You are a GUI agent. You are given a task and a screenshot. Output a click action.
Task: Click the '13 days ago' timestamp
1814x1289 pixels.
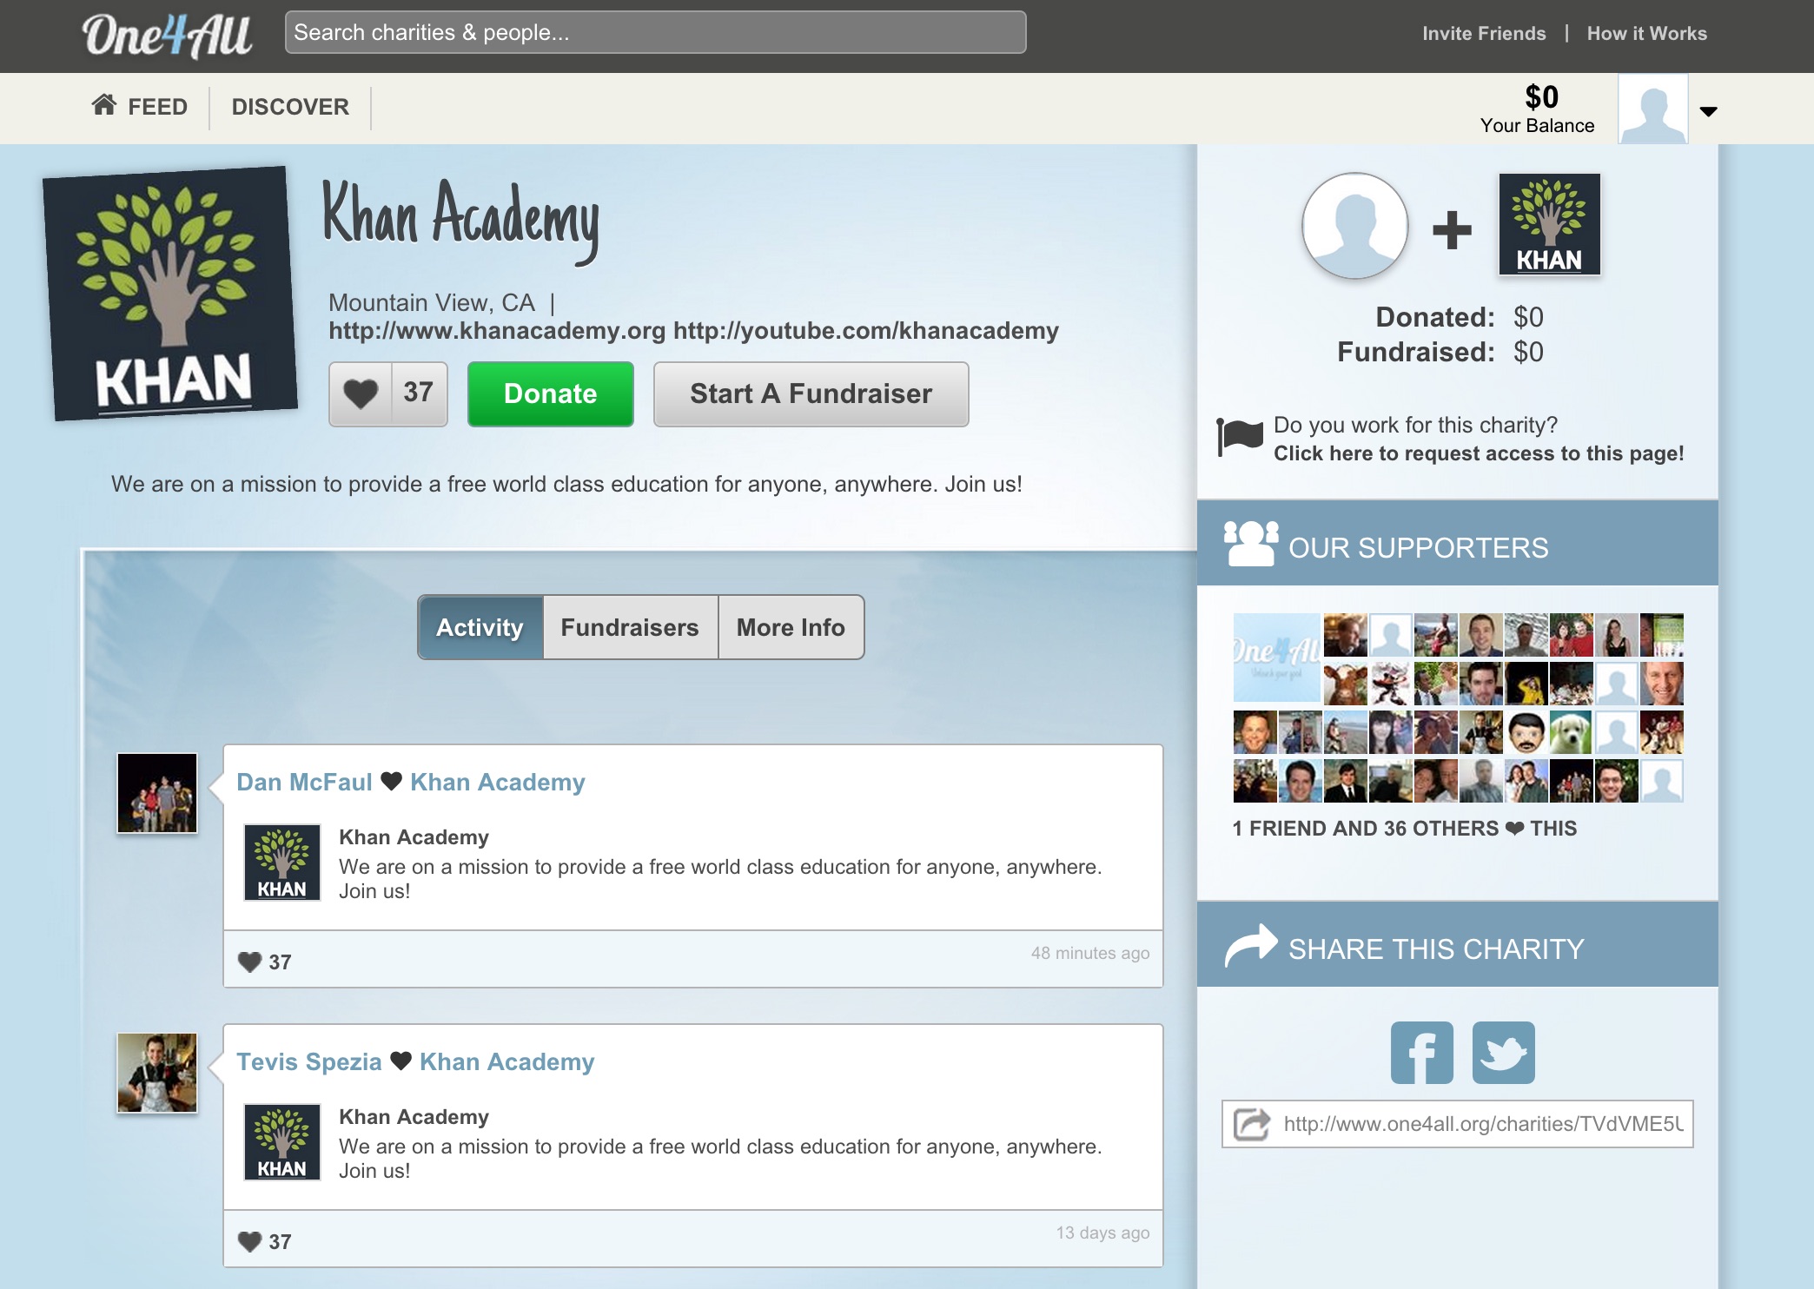coord(1102,1233)
